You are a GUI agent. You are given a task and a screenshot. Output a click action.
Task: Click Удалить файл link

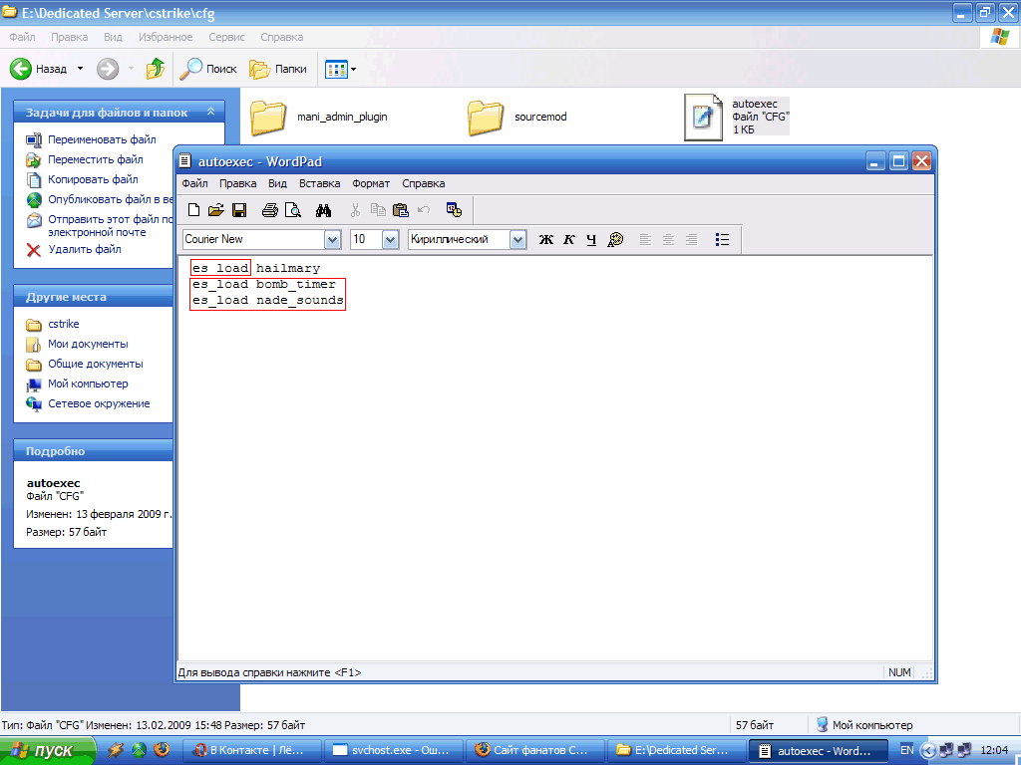84,249
